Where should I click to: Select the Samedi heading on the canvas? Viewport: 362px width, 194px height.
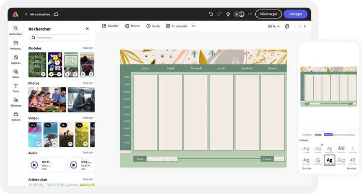[x=272, y=69]
